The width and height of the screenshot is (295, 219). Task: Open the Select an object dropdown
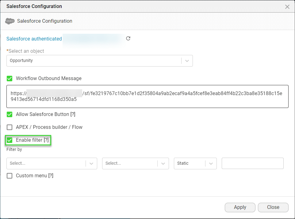pos(187,60)
